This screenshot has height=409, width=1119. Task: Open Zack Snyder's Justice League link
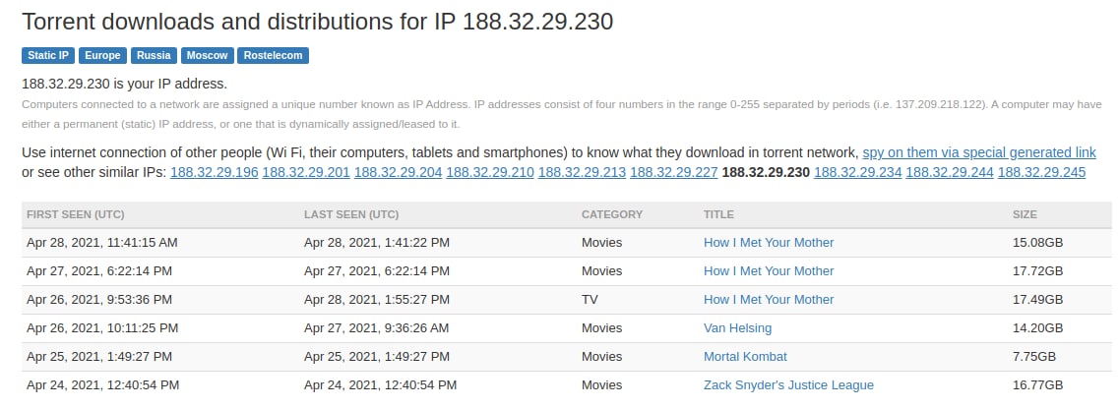[x=788, y=384]
